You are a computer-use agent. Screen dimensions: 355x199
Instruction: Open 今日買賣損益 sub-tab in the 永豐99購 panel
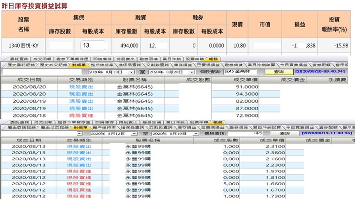[300, 127]
